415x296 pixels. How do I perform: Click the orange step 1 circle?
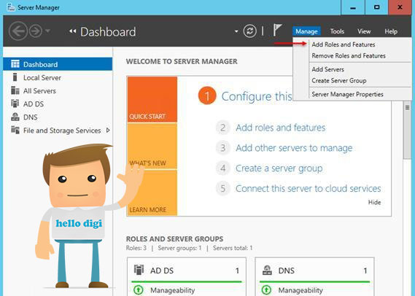click(x=207, y=96)
